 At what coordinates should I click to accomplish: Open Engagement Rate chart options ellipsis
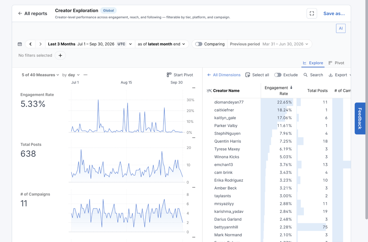click(194, 88)
